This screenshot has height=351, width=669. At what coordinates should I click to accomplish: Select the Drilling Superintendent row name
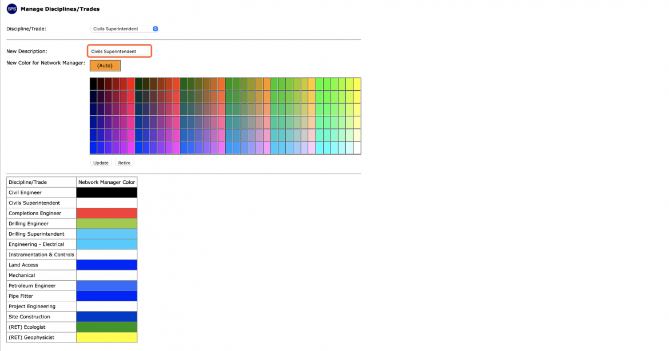pyautogui.click(x=37, y=234)
